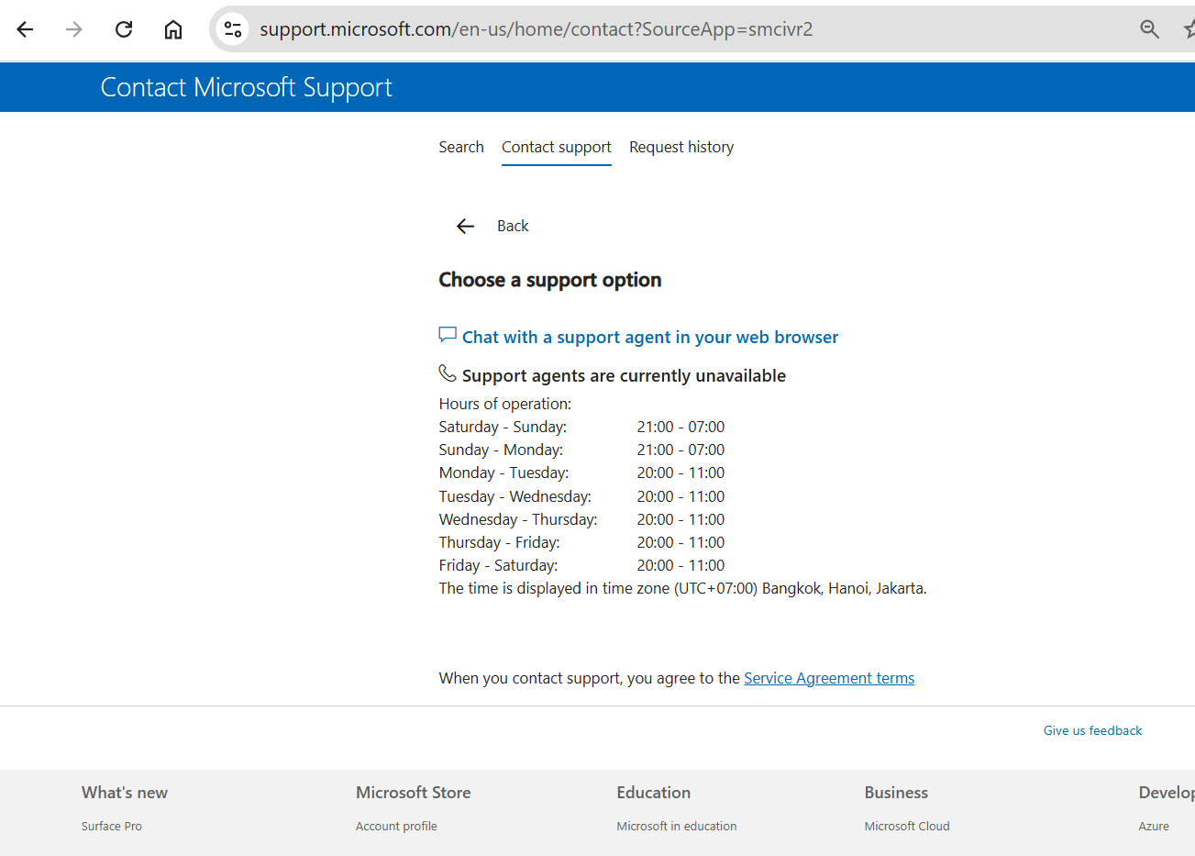The height and width of the screenshot is (856, 1195).
Task: Visit Microsoft in education footer link
Action: [676, 826]
